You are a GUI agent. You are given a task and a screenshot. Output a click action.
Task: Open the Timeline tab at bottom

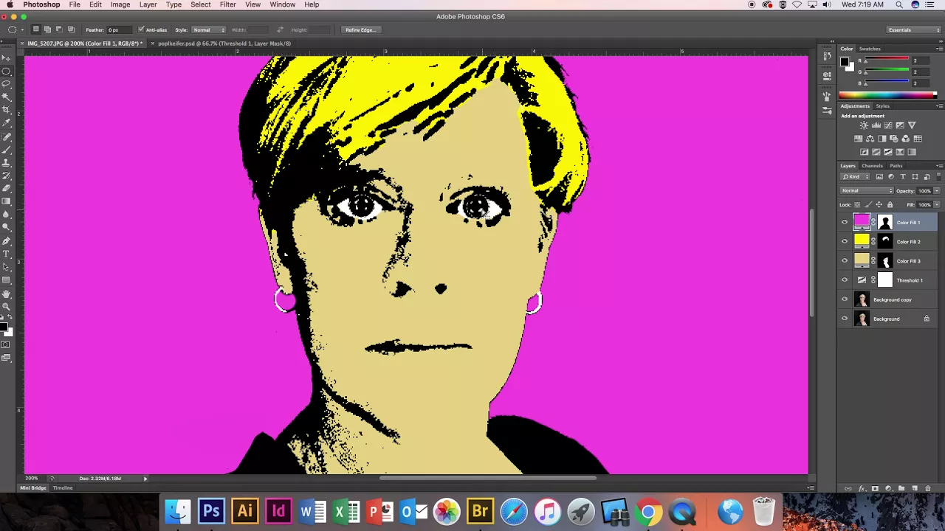63,488
